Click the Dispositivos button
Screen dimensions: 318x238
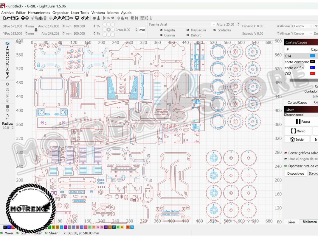(295, 173)
